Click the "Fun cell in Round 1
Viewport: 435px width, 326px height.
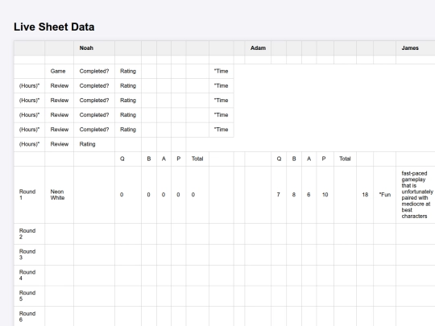(x=384, y=195)
